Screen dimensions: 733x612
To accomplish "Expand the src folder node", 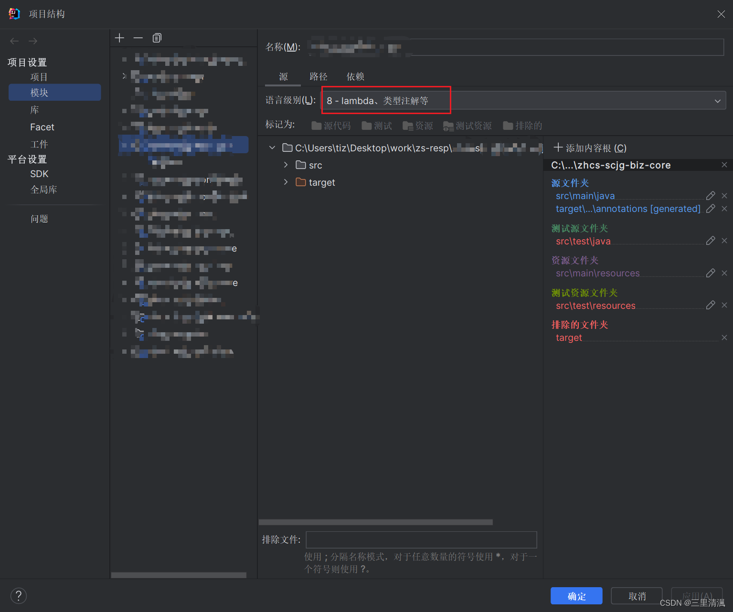I will tap(286, 165).
